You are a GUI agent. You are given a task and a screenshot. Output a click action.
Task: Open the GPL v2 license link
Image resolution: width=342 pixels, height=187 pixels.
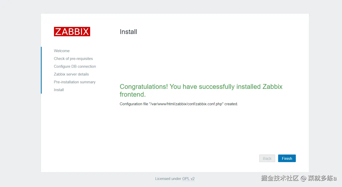coord(188,179)
